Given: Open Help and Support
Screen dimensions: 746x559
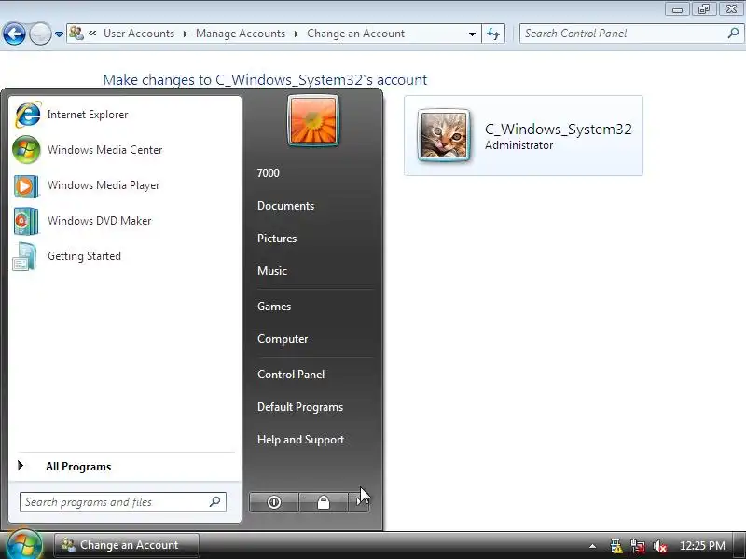Looking at the screenshot, I should click(x=300, y=440).
